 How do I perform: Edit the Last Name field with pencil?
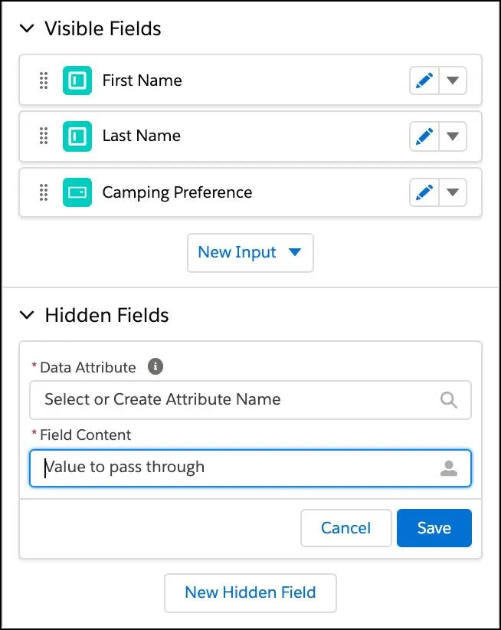tap(424, 136)
